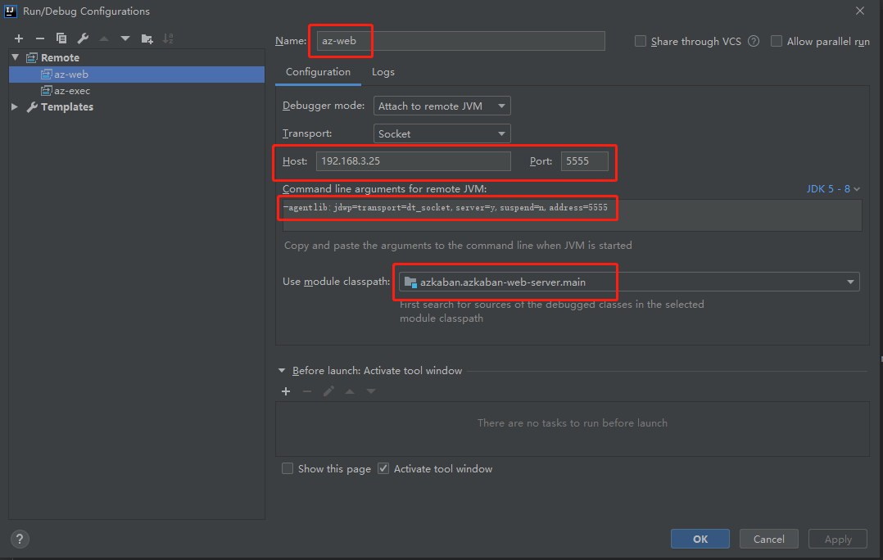This screenshot has width=883, height=560.
Task: Open the Use module classpath dropdown
Action: (x=629, y=282)
